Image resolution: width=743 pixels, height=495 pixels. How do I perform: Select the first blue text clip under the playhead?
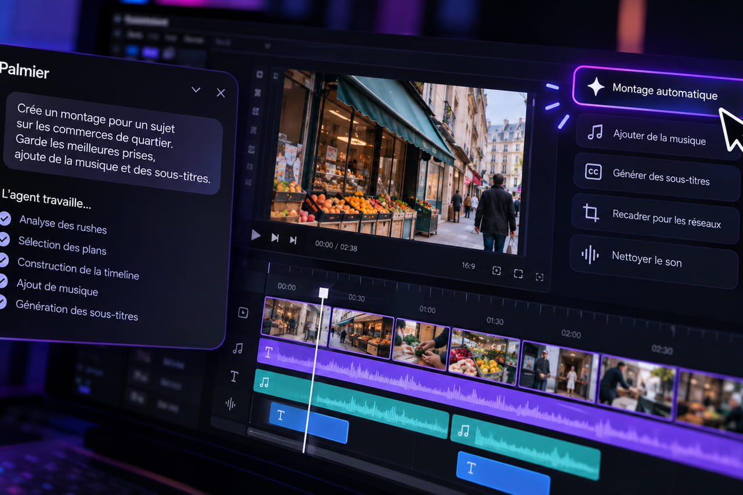[309, 422]
